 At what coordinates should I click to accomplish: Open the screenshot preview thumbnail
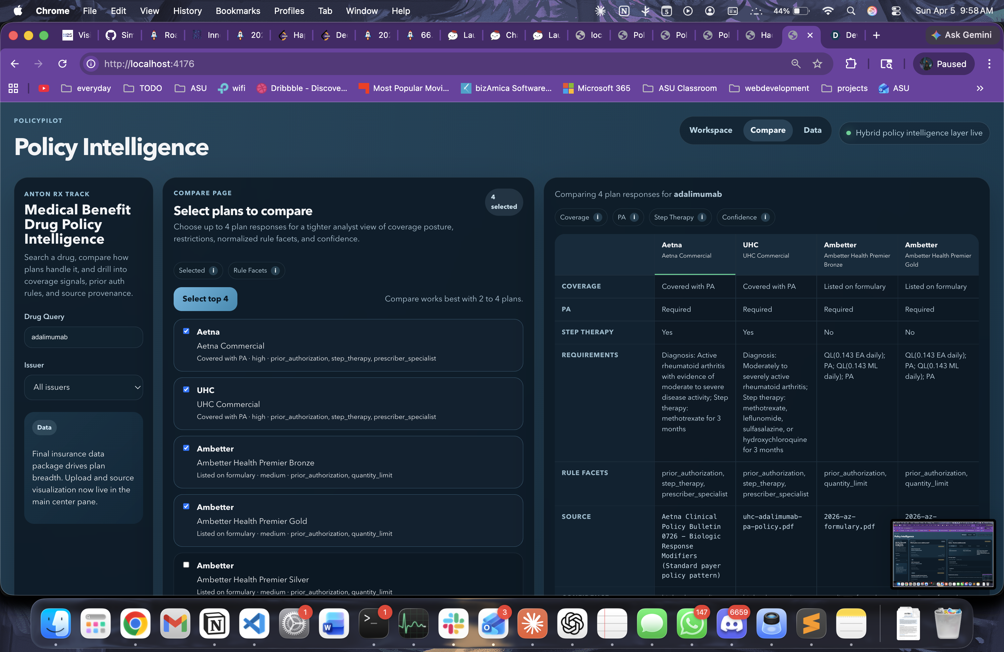943,554
